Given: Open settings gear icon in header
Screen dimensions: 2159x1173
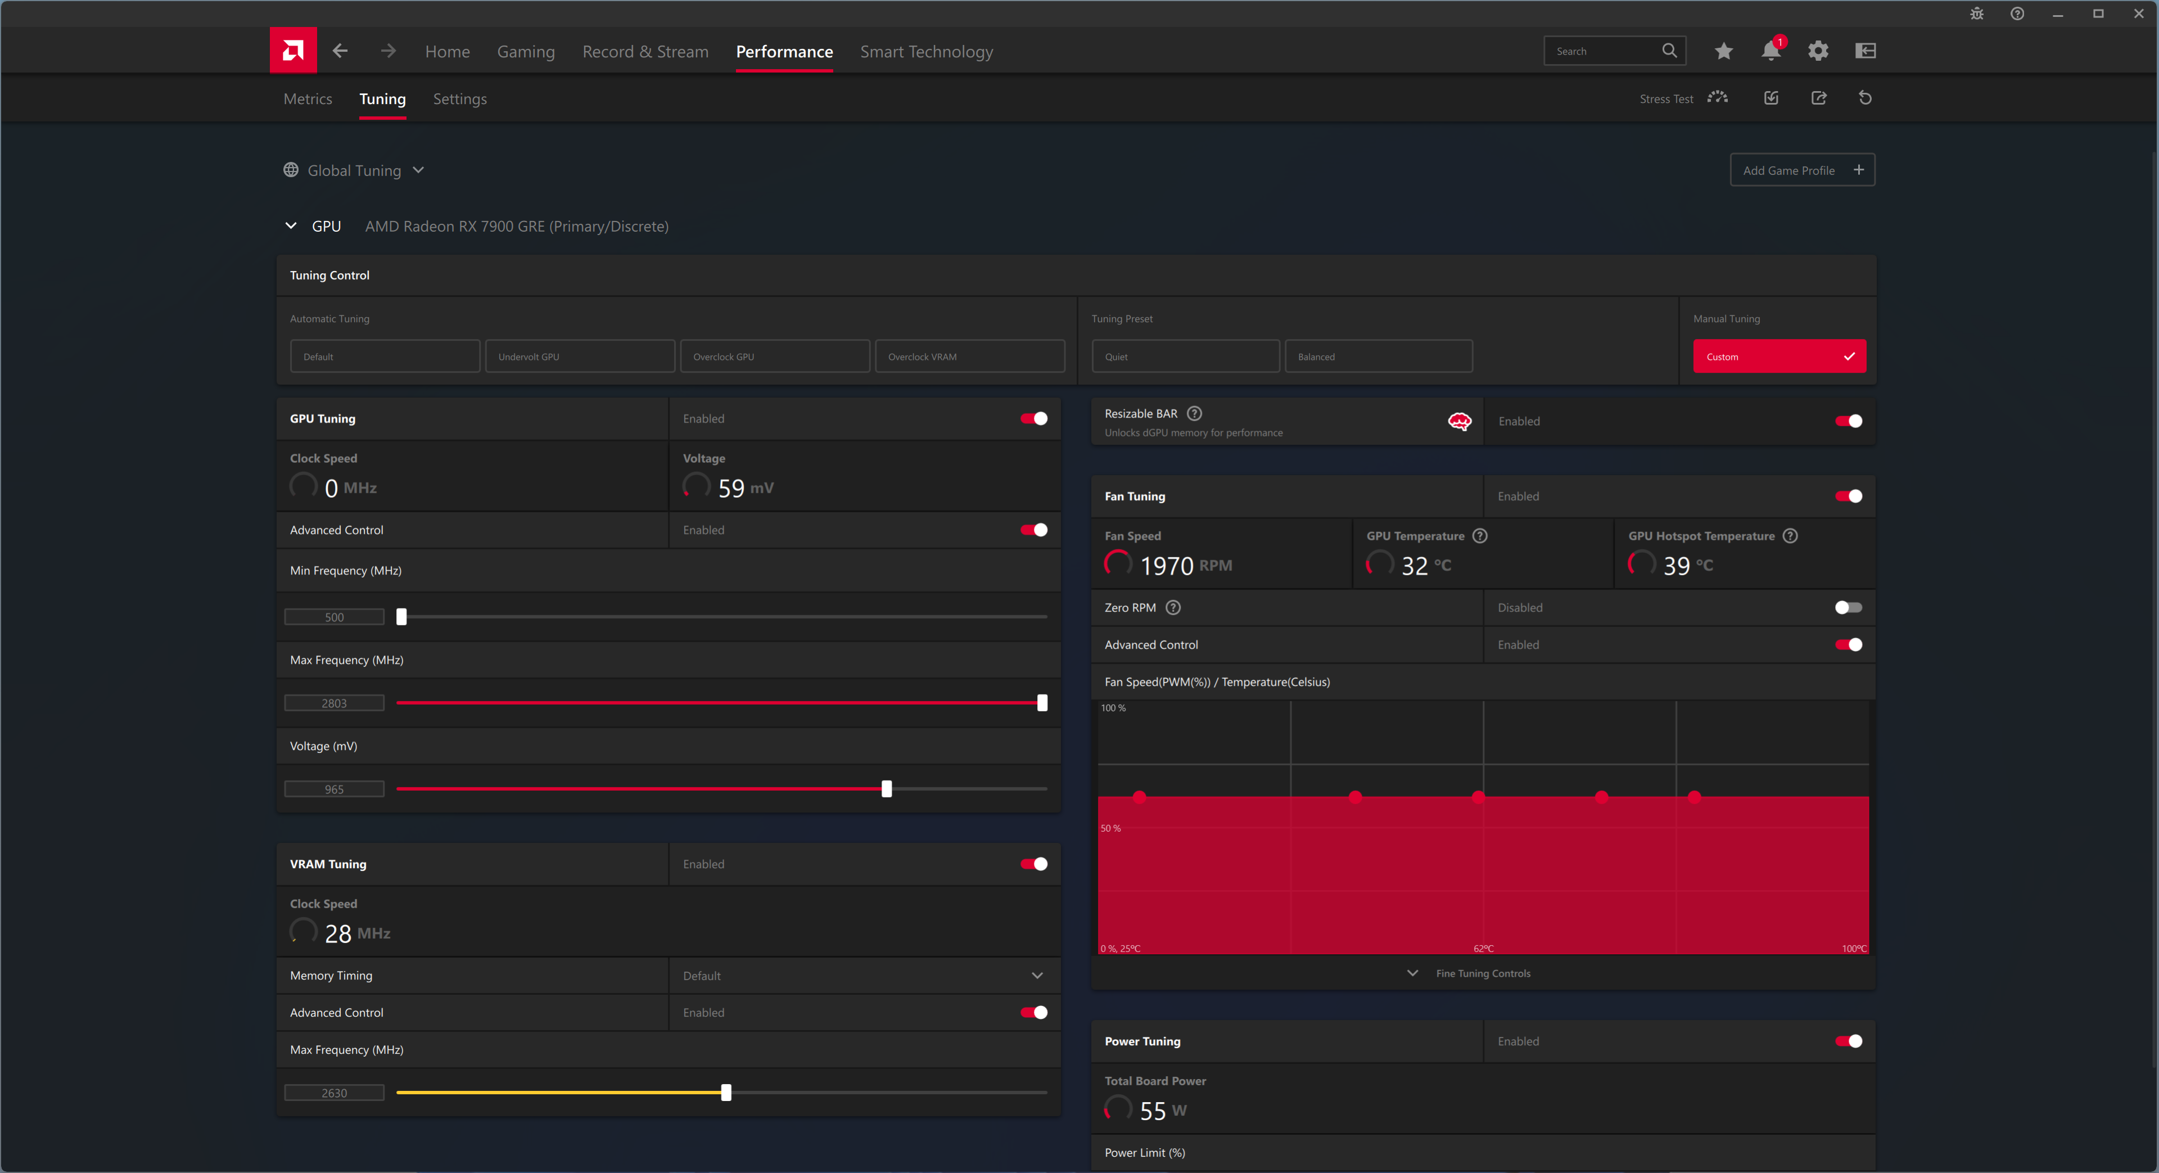Looking at the screenshot, I should (1818, 51).
